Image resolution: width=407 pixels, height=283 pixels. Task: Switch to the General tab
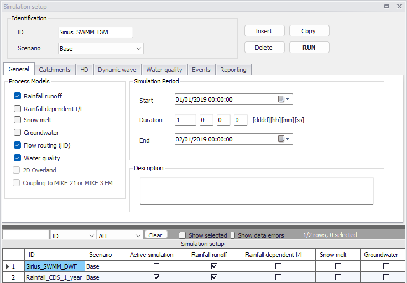click(19, 69)
